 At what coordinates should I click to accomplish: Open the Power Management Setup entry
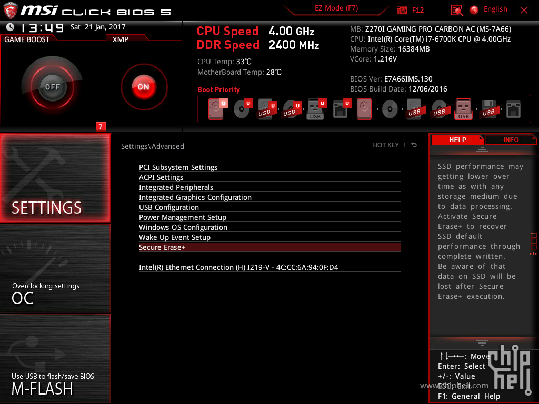click(x=269, y=217)
